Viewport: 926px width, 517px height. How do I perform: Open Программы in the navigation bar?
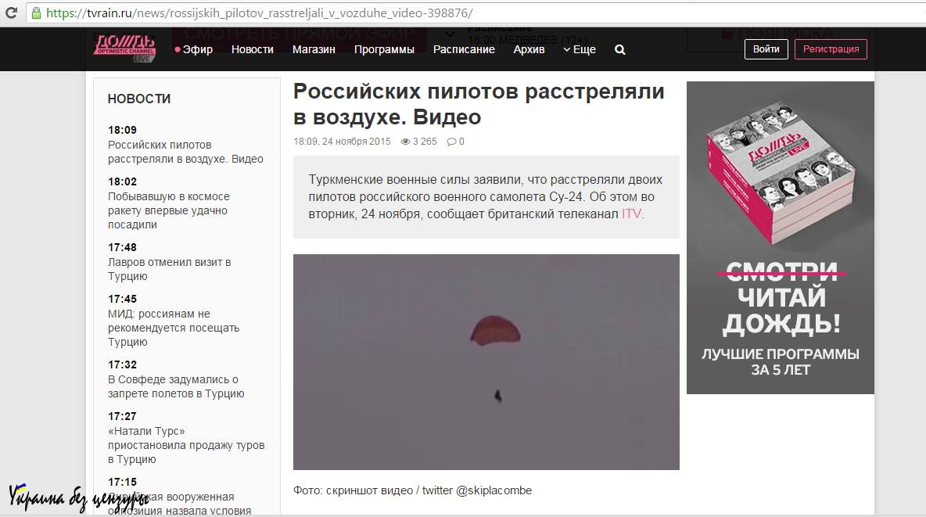(384, 49)
